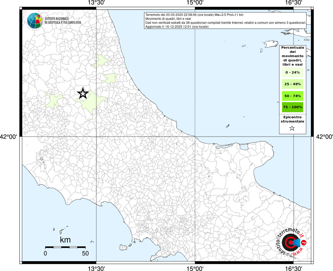Select the 25 - 49% legend swatch
Image resolution: width=333 pixels, height=271 pixels.
pyautogui.click(x=293, y=84)
